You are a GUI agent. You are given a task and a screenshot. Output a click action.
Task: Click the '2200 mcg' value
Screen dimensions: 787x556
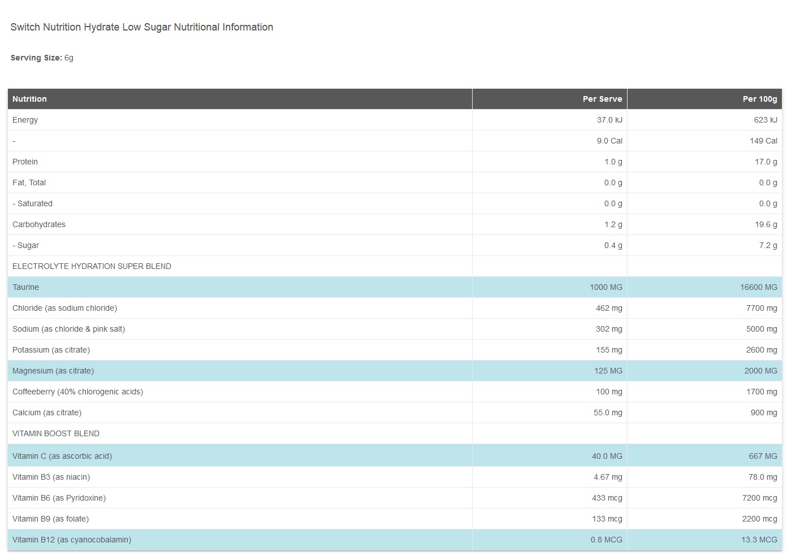760,519
